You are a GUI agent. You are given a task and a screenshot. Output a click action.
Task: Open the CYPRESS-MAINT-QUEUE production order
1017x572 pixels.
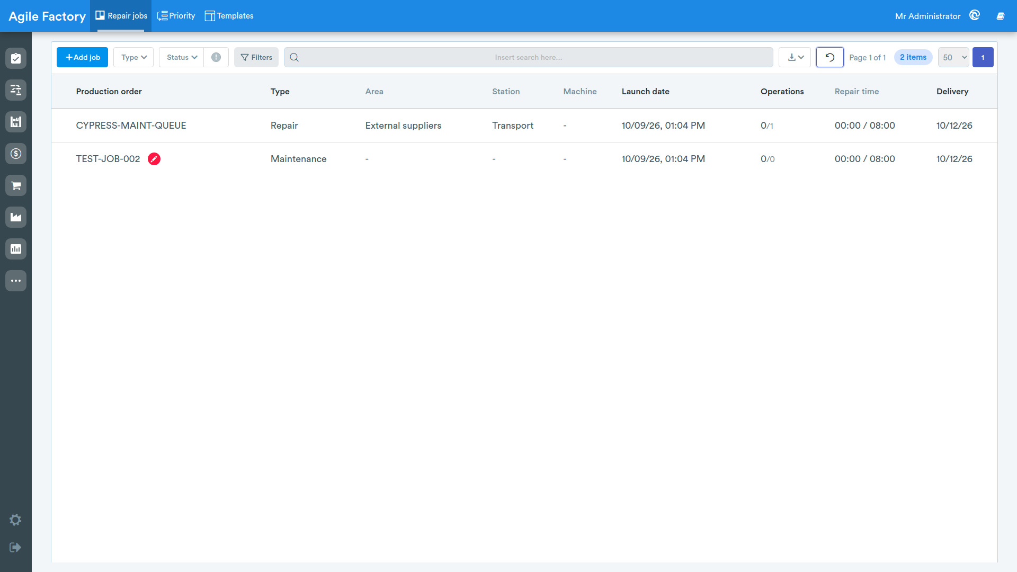click(131, 126)
